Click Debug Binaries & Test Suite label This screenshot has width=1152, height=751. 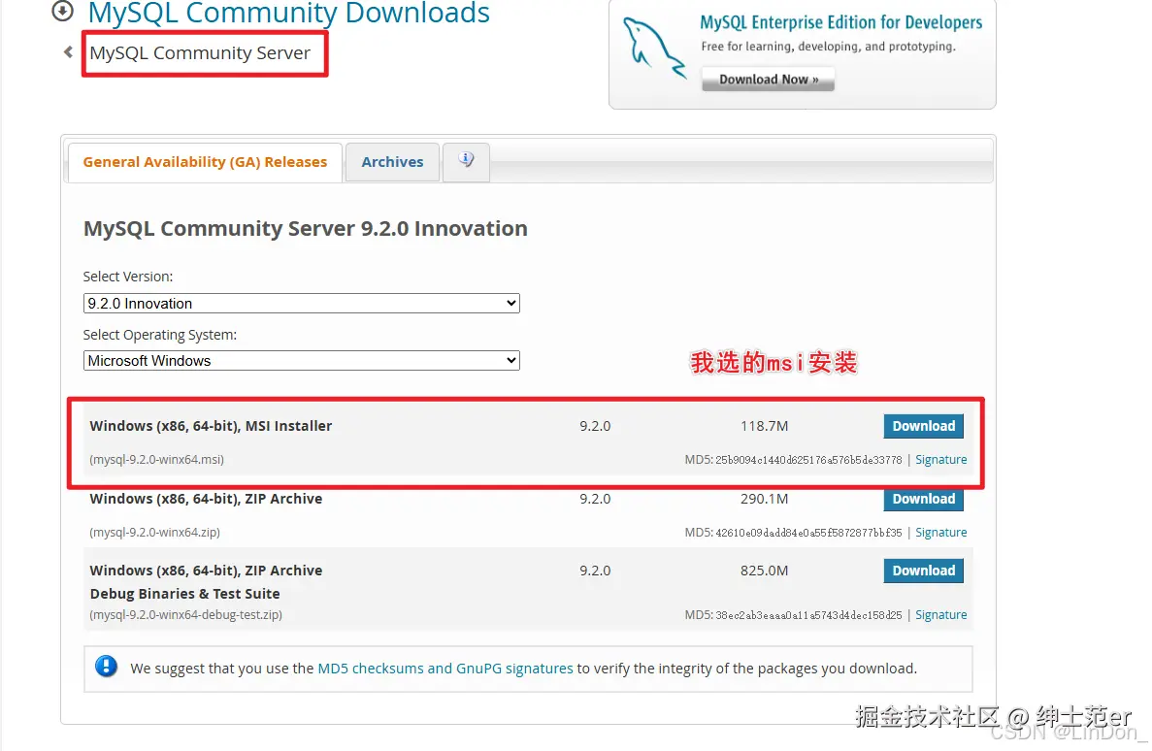[x=184, y=594]
